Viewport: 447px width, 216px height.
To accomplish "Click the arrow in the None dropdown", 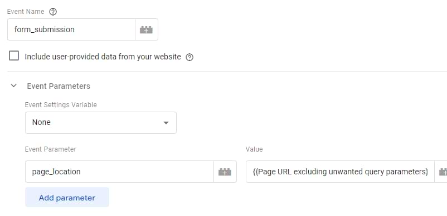I will [166, 123].
